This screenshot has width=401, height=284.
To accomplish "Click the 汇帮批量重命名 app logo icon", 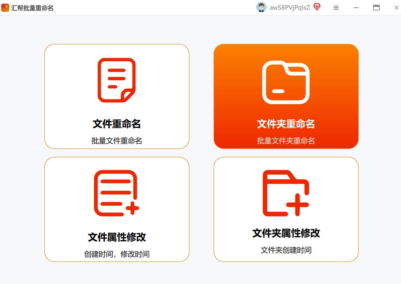I will (5, 8).
